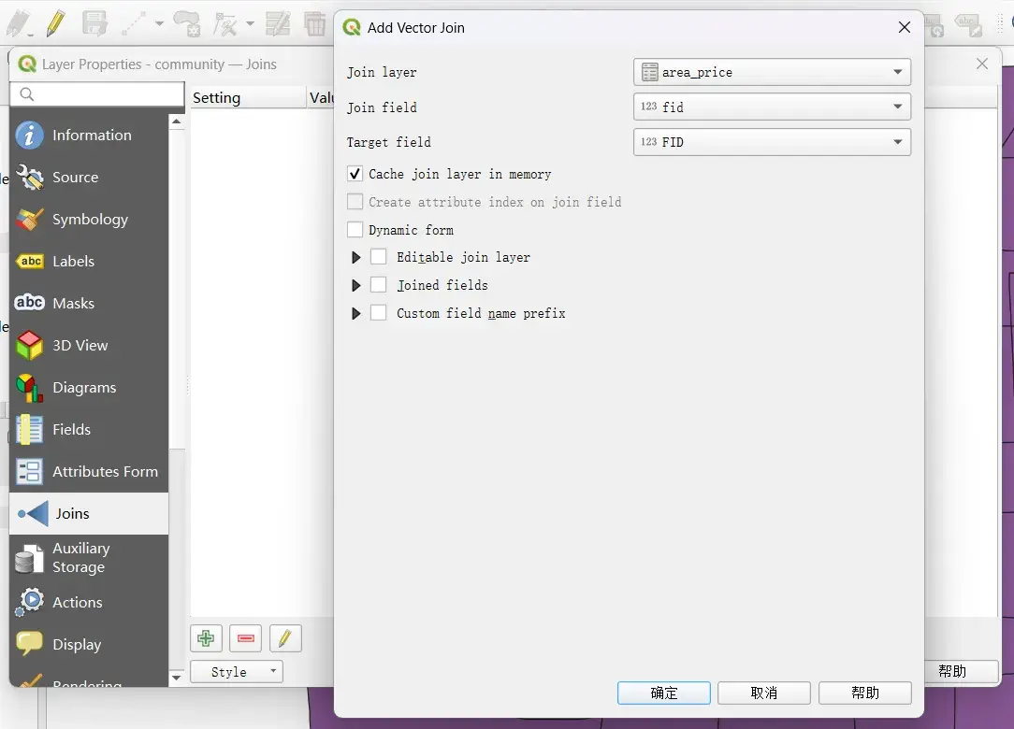Open the Display speech bubble icon
This screenshot has height=729, width=1014.
tap(29, 644)
